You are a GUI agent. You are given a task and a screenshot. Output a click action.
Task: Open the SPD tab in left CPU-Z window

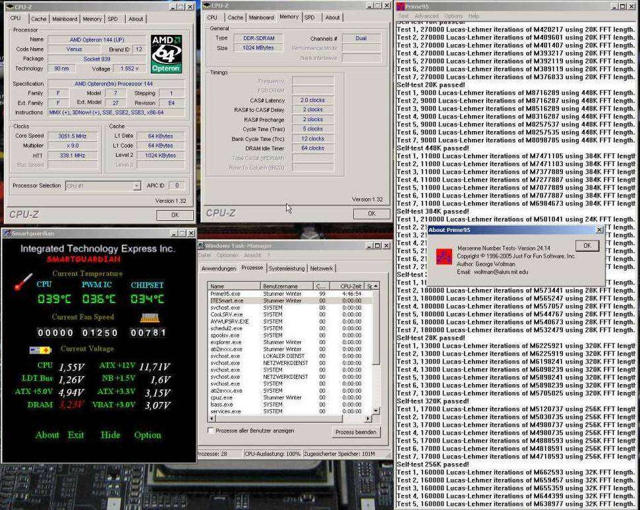coord(113,18)
